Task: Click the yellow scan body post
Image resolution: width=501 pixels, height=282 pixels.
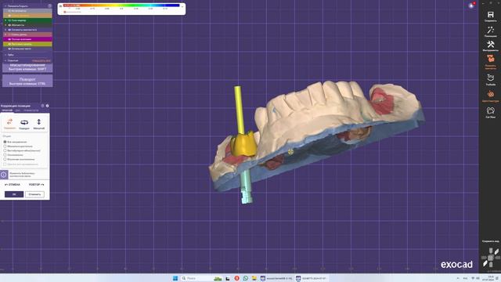Action: [x=239, y=110]
